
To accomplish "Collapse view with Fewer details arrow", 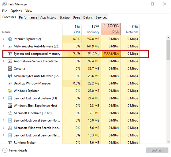I will coord(5,150).
